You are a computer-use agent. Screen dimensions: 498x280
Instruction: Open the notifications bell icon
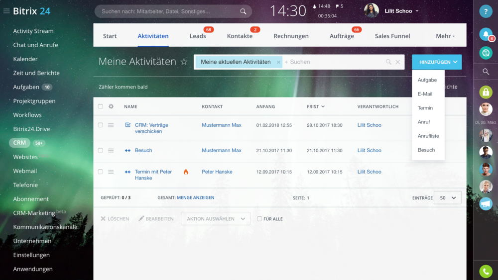coord(486,34)
